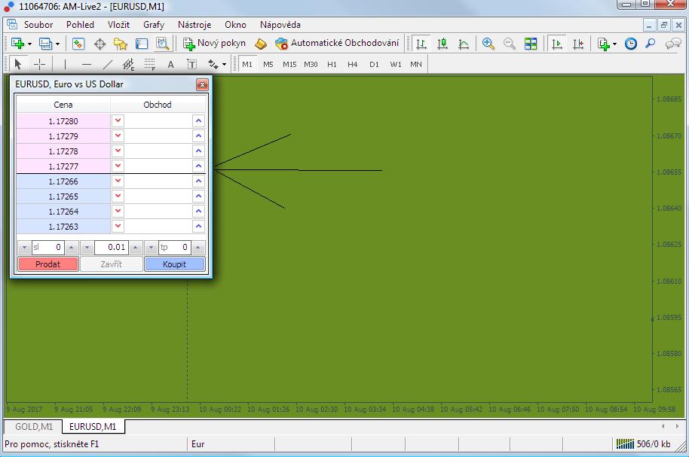Toggle the Data Window crosshair icon
689x457 pixels.
[100, 44]
